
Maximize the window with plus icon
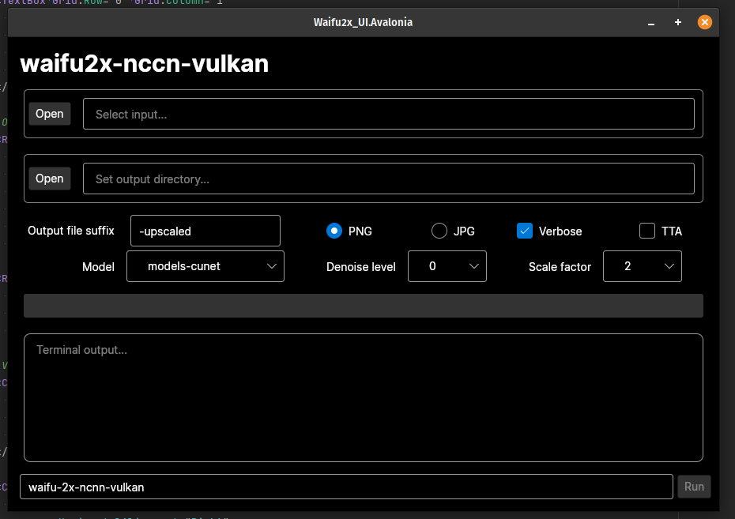click(x=678, y=22)
